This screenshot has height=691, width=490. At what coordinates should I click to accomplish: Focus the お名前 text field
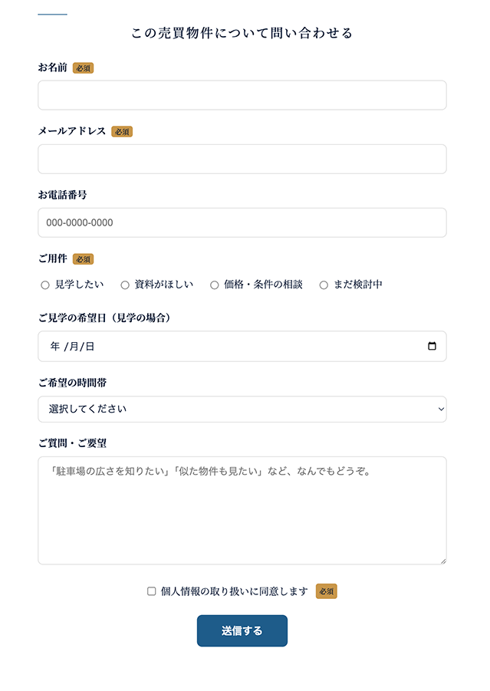point(242,95)
